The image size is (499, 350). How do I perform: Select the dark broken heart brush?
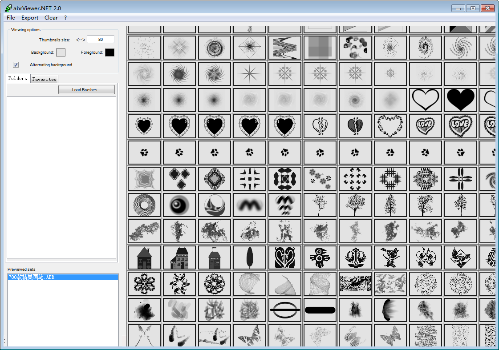point(355,126)
